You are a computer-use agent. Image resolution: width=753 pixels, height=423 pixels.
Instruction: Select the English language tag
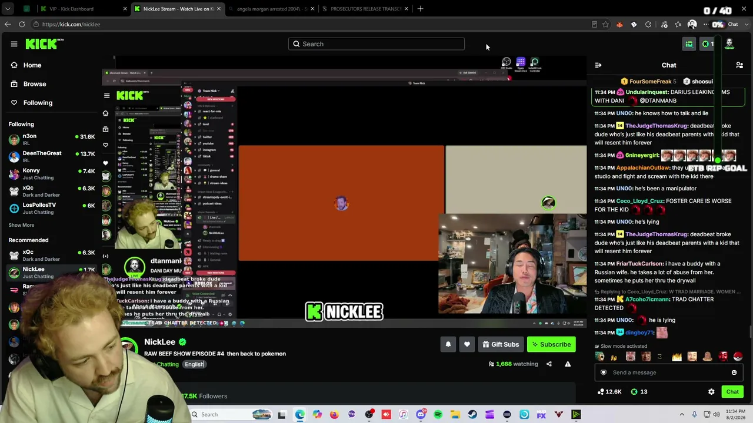click(194, 364)
